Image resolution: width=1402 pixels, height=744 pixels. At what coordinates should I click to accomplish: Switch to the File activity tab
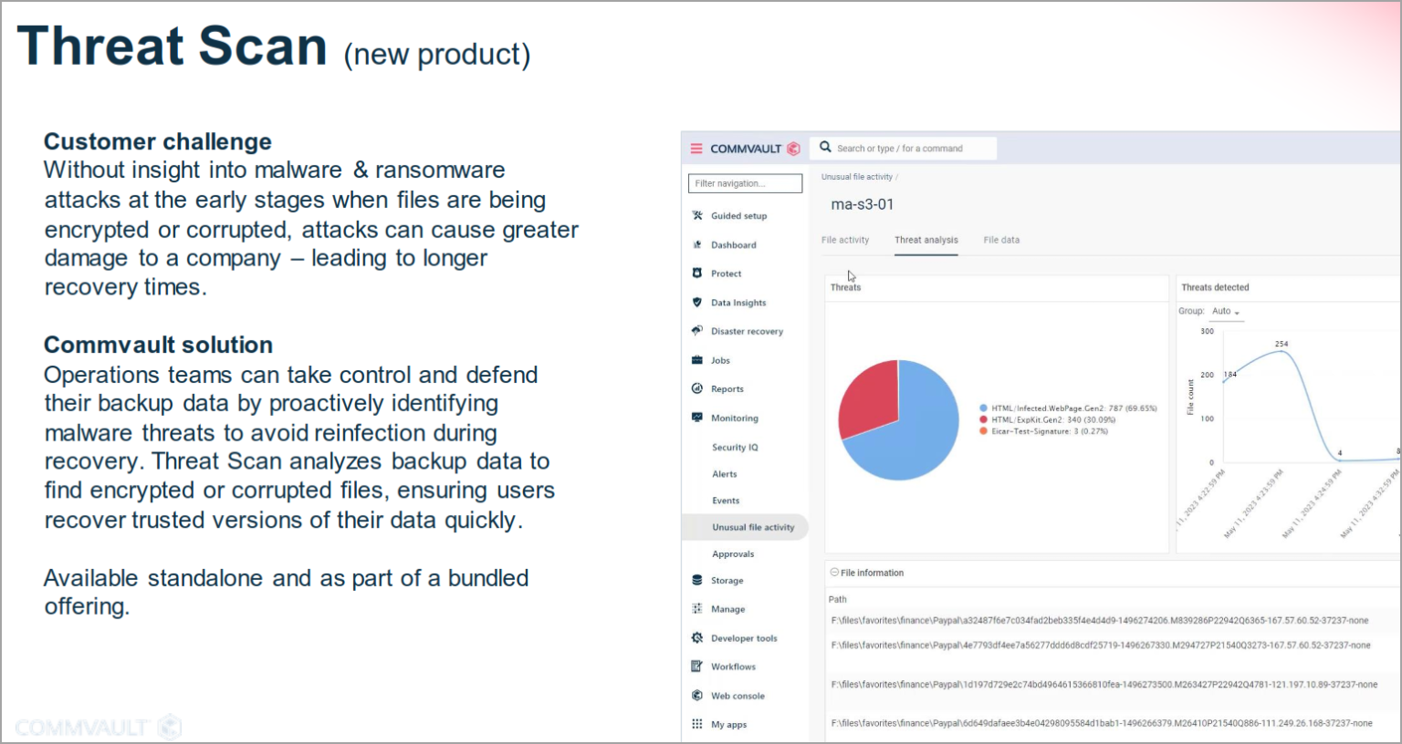tap(844, 240)
